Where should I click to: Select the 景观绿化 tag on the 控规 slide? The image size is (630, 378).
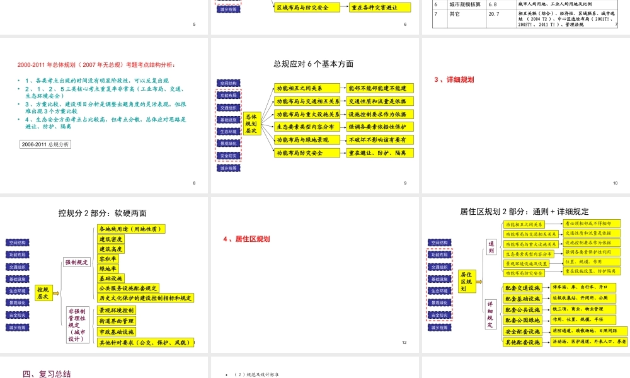tap(18, 304)
